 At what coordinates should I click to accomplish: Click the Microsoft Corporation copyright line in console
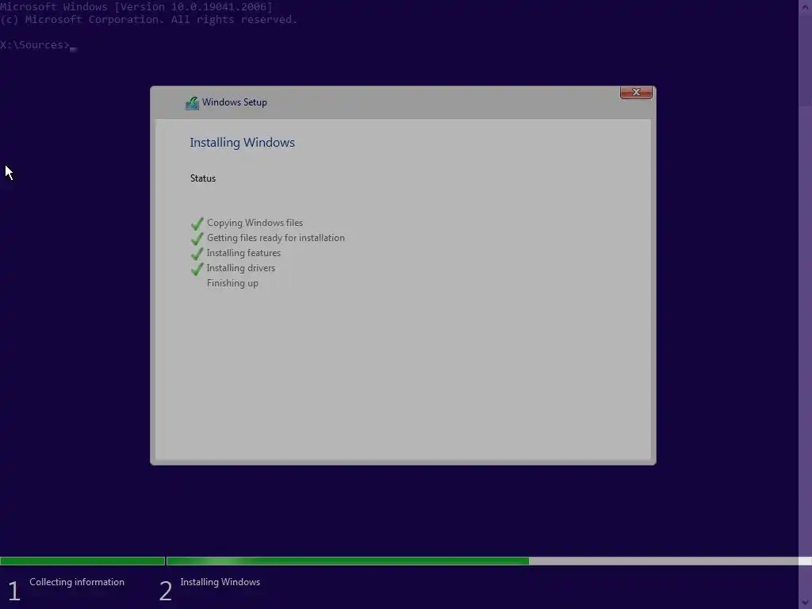coord(148,20)
